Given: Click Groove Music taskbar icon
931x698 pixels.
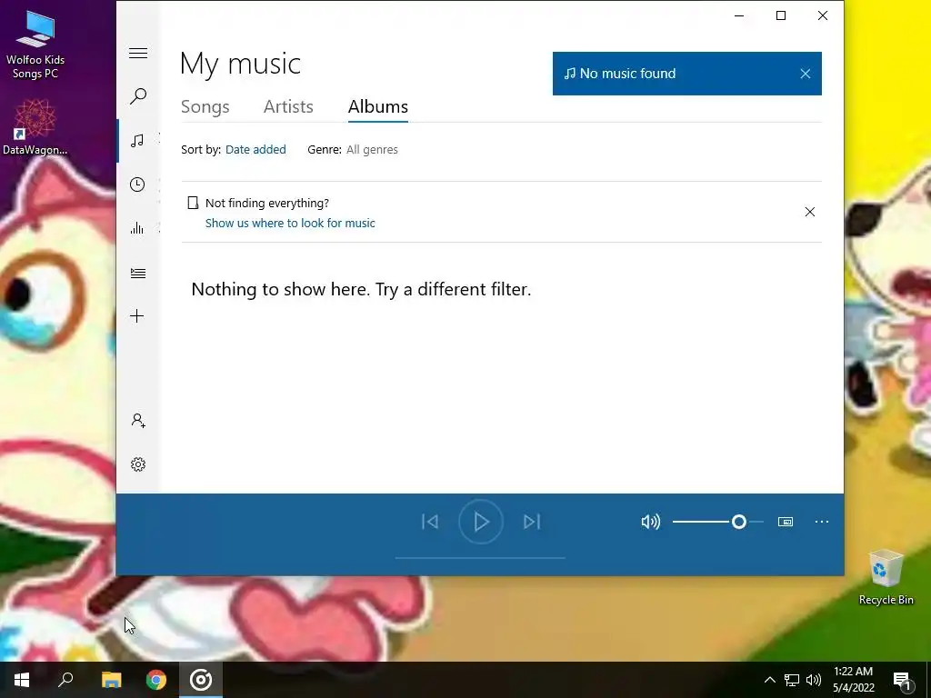Looking at the screenshot, I should pyautogui.click(x=201, y=680).
